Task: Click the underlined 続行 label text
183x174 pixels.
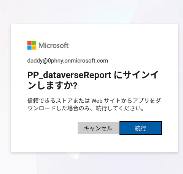Action: [141, 128]
